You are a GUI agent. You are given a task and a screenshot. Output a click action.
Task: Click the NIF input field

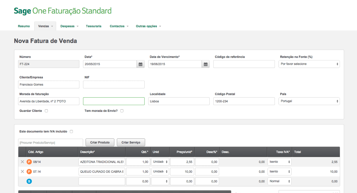[x=114, y=85]
